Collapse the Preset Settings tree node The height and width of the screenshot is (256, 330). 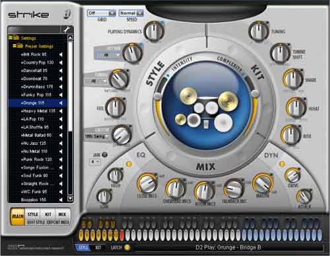(x=14, y=46)
